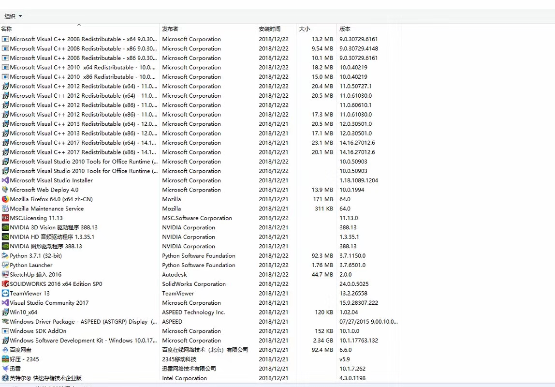Image resolution: width=555 pixels, height=387 pixels.
Task: Click the TeamViewer 13 icon
Action: click(5, 294)
